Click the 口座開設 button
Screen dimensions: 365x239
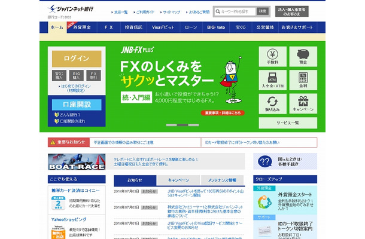coord(77,105)
